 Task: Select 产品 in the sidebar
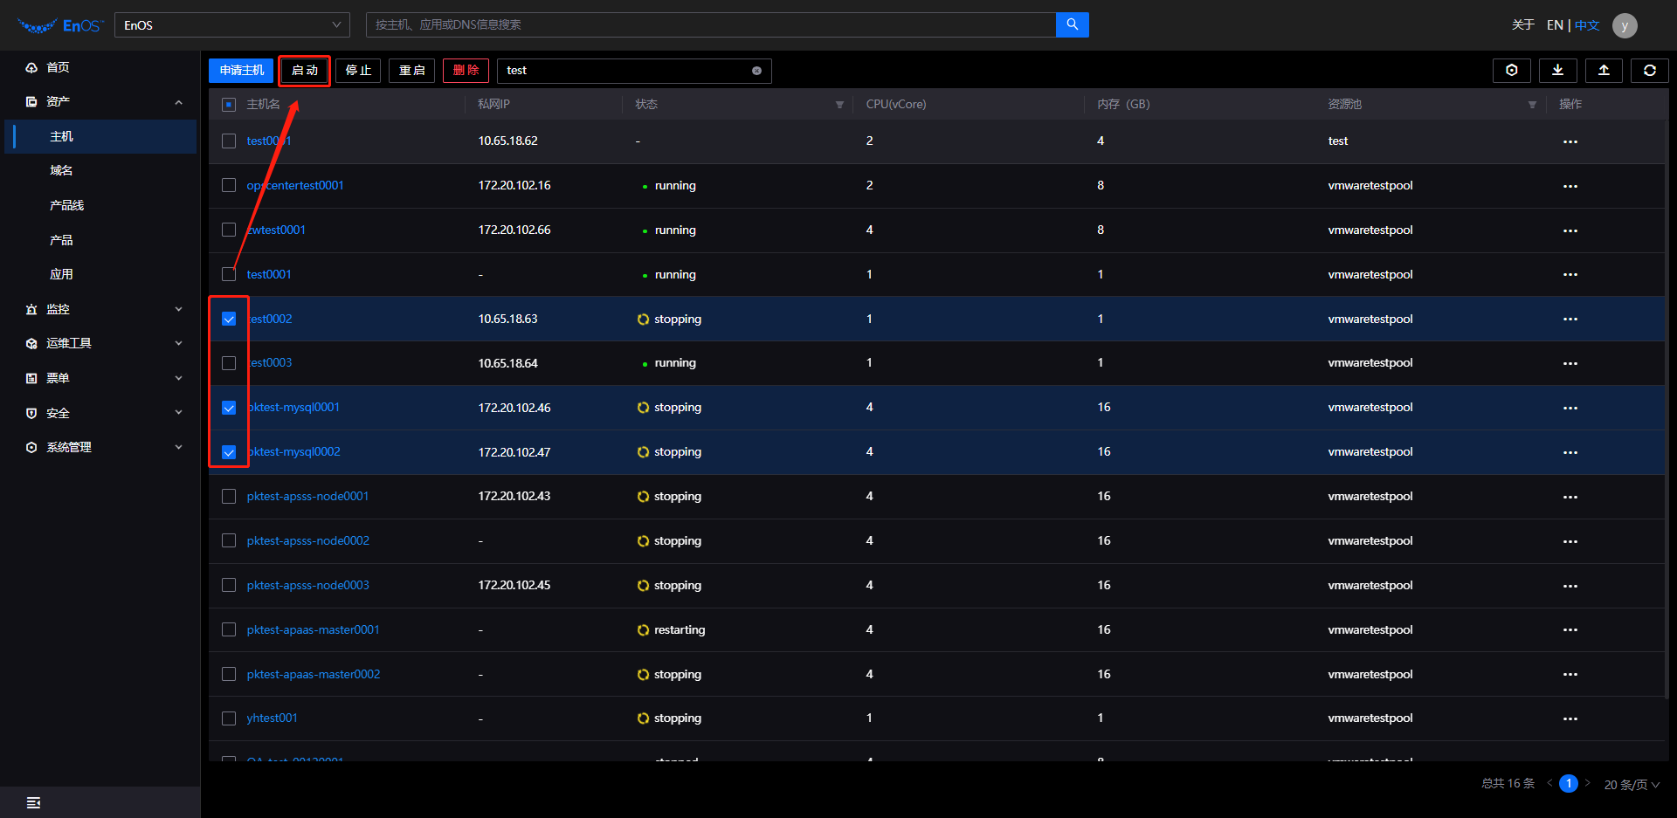61,240
